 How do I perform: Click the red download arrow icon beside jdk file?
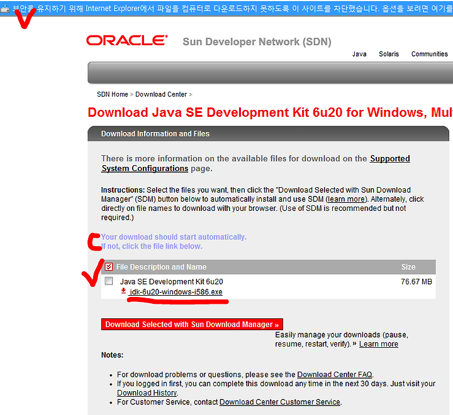pyautogui.click(x=123, y=291)
